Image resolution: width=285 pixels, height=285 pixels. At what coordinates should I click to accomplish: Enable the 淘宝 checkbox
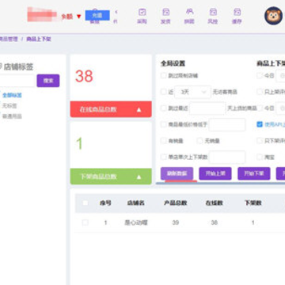(x=260, y=158)
